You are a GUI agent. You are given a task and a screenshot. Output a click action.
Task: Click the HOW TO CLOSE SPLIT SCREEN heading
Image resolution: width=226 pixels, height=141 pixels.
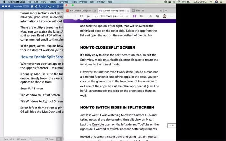[x=108, y=47]
